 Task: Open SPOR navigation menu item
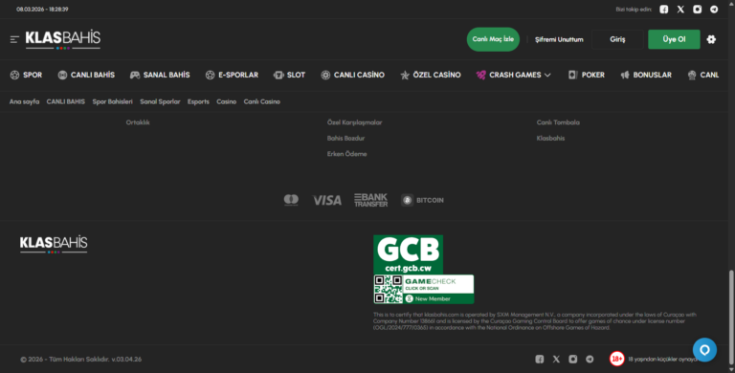pyautogui.click(x=26, y=75)
